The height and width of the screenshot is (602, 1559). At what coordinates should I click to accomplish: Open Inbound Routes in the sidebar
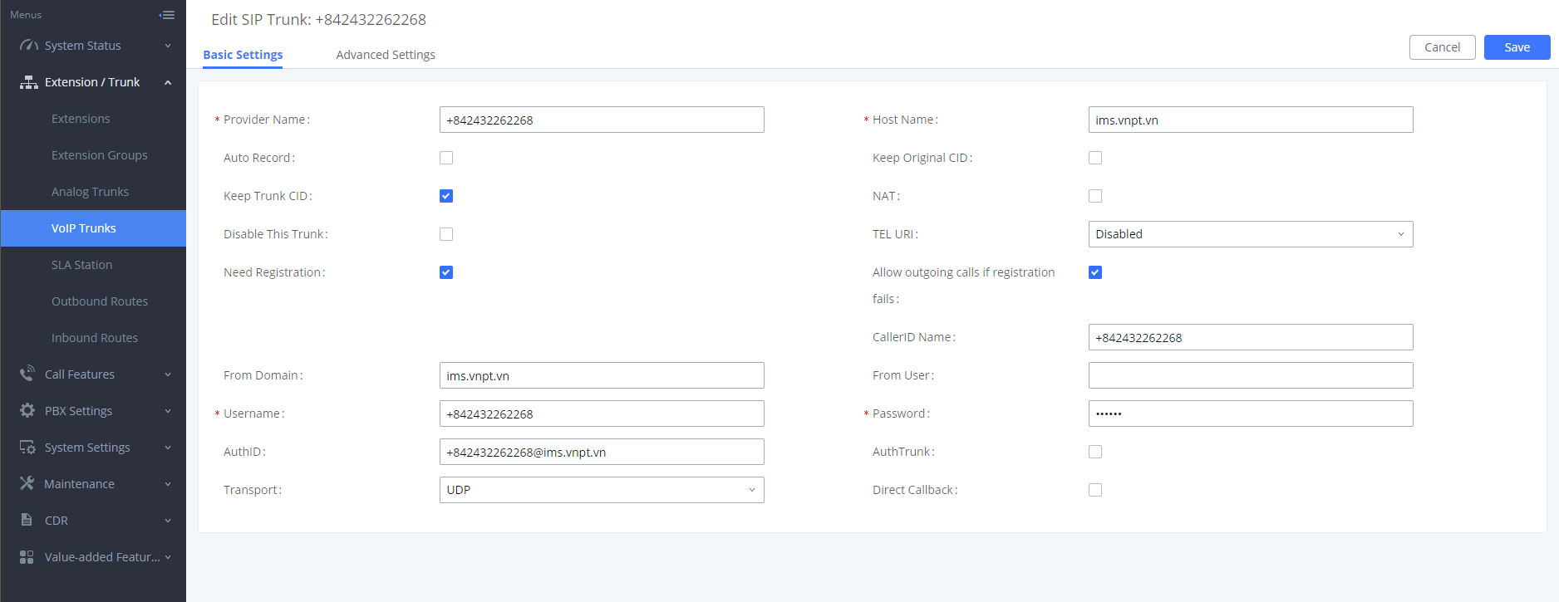click(93, 338)
